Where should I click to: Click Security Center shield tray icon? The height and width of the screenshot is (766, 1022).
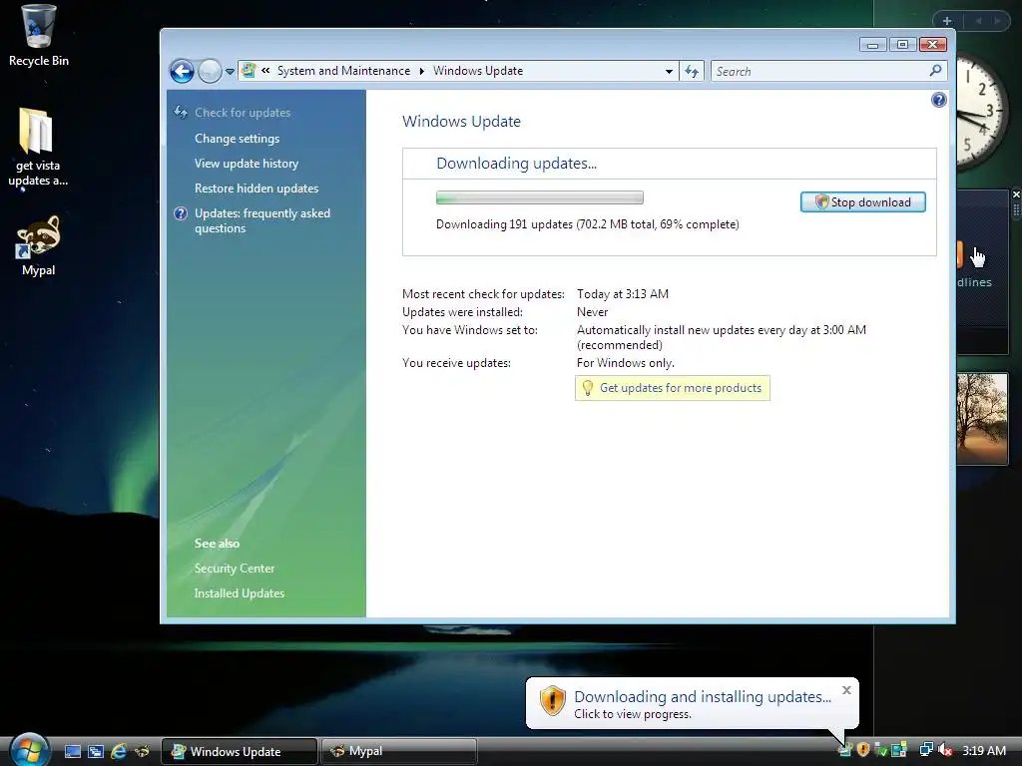click(863, 750)
